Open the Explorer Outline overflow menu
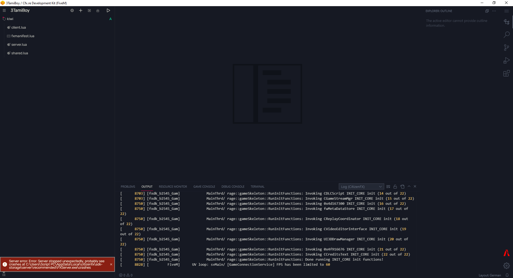The image size is (513, 278). 494,11
